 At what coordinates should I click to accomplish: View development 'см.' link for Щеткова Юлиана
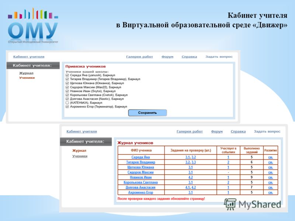click(x=271, y=167)
